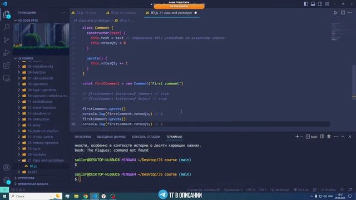
Task: Open Yandex Browser from the taskbar
Action: click(103, 196)
